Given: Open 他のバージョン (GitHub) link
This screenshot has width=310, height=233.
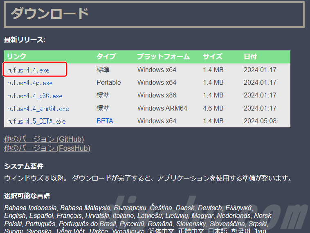Looking at the screenshot, I should pyautogui.click(x=44, y=139).
